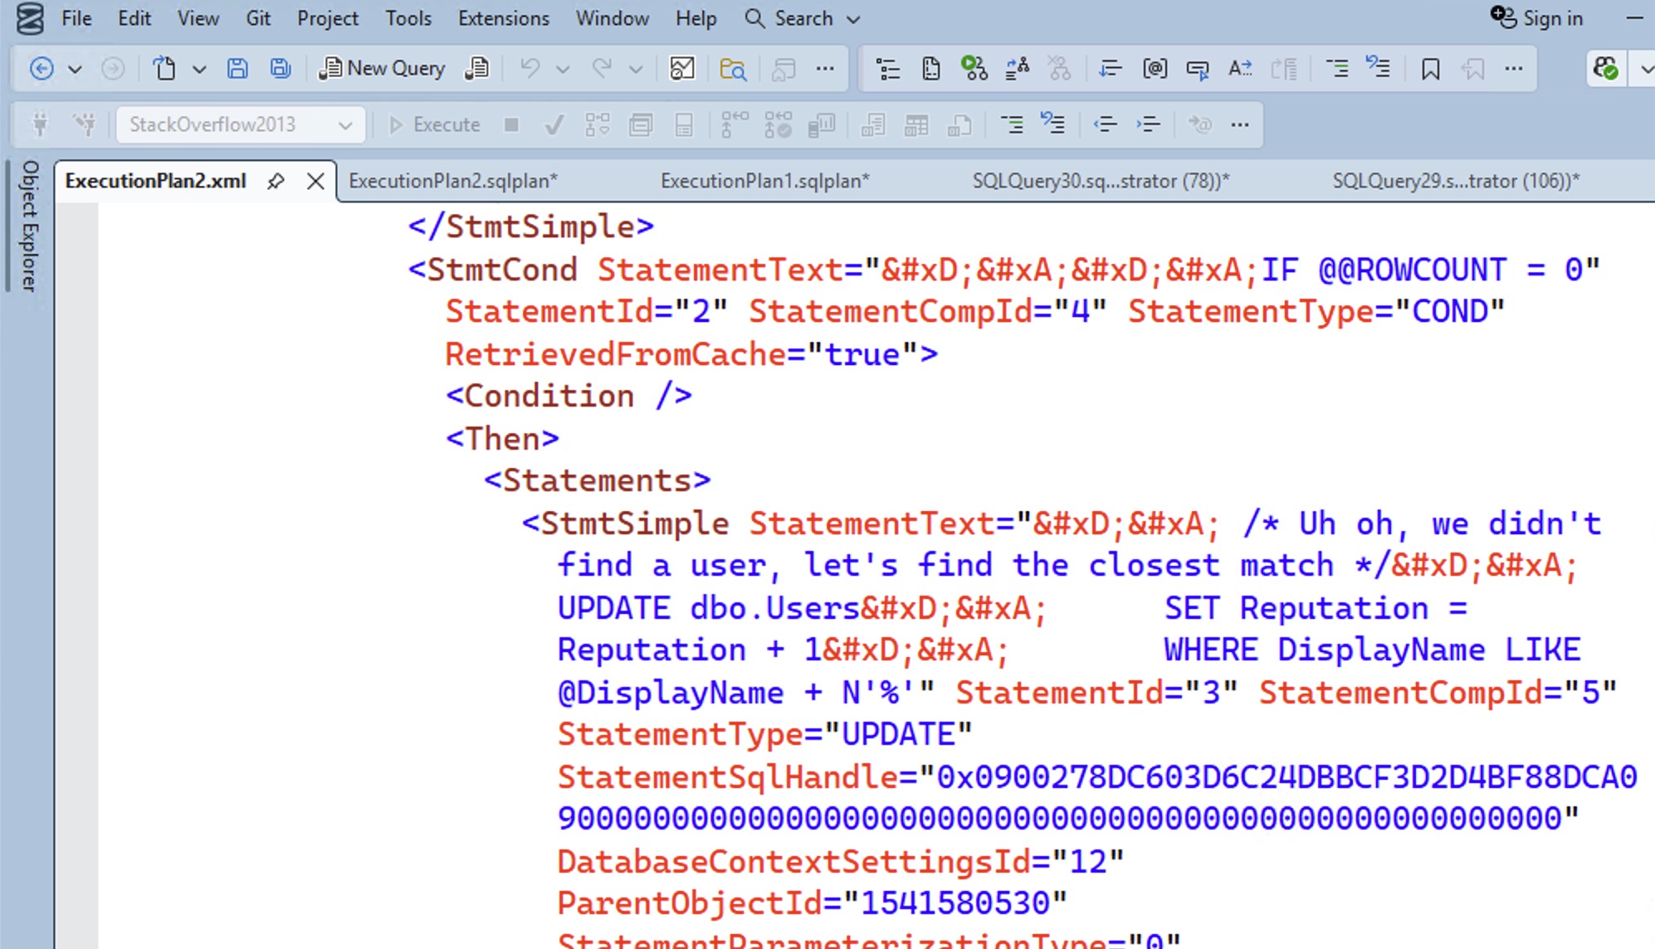
Task: Click the Save file icon
Action: click(x=237, y=69)
